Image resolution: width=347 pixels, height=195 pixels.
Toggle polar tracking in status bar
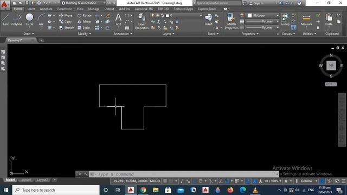[x=201, y=181]
